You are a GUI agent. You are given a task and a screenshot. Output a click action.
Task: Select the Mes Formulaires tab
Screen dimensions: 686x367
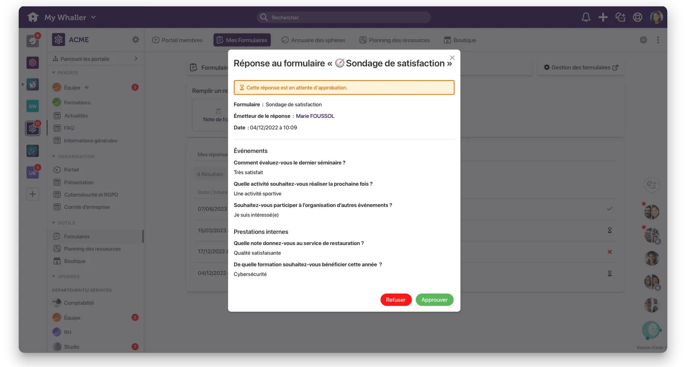pos(242,40)
